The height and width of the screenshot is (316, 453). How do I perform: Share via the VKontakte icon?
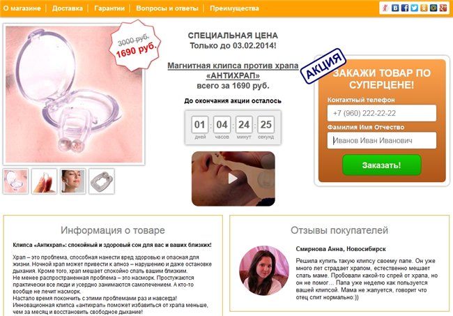click(x=395, y=8)
